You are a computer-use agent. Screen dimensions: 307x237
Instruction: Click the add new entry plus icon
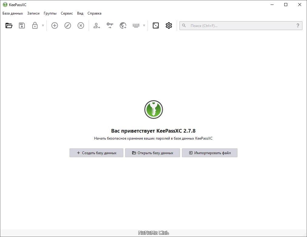55,25
